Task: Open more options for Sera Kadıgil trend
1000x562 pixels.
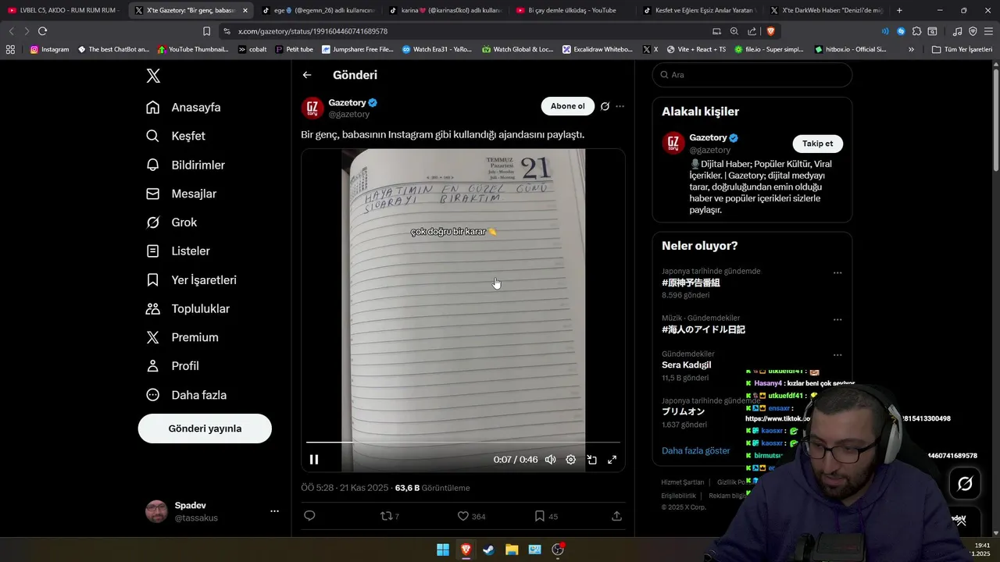Action: tap(837, 355)
